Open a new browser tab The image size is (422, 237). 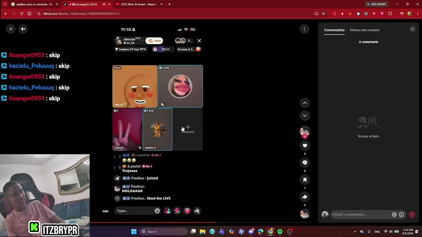click(169, 4)
